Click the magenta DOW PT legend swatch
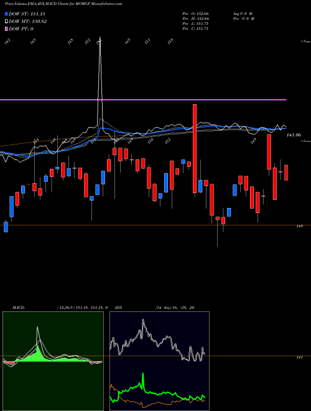The image size is (311, 411). tap(7, 29)
